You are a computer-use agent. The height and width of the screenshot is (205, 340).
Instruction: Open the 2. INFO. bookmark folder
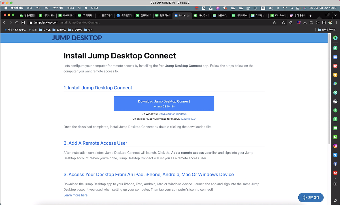(x=59, y=29)
